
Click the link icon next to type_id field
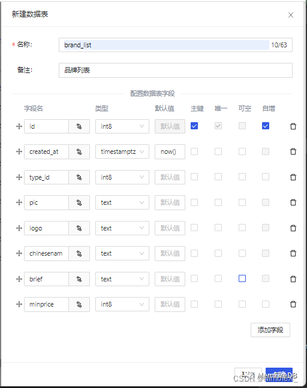tap(79, 177)
